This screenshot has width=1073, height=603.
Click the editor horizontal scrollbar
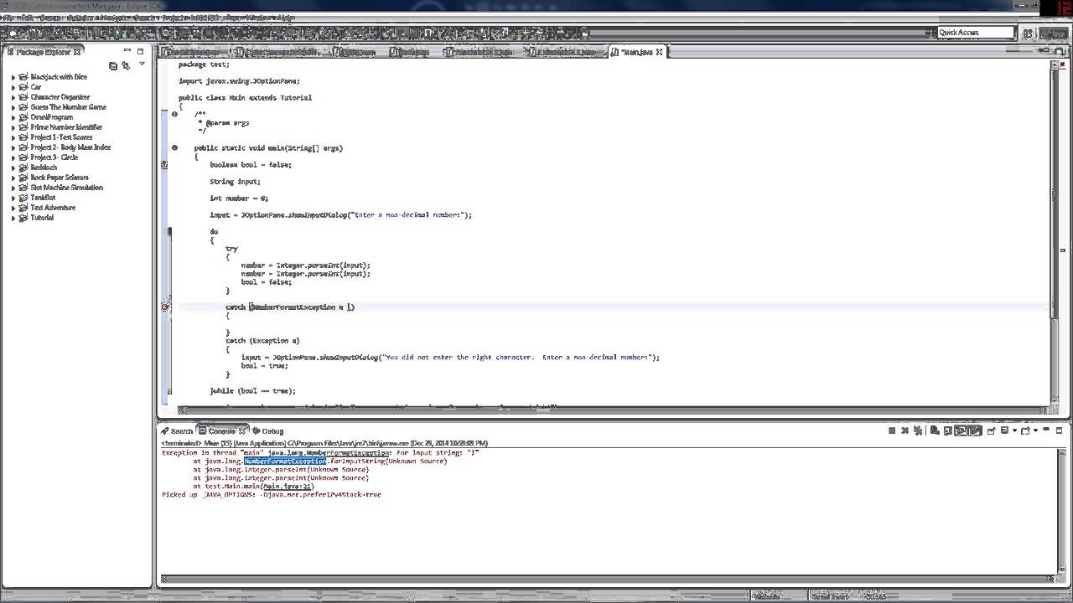pyautogui.click(x=614, y=410)
